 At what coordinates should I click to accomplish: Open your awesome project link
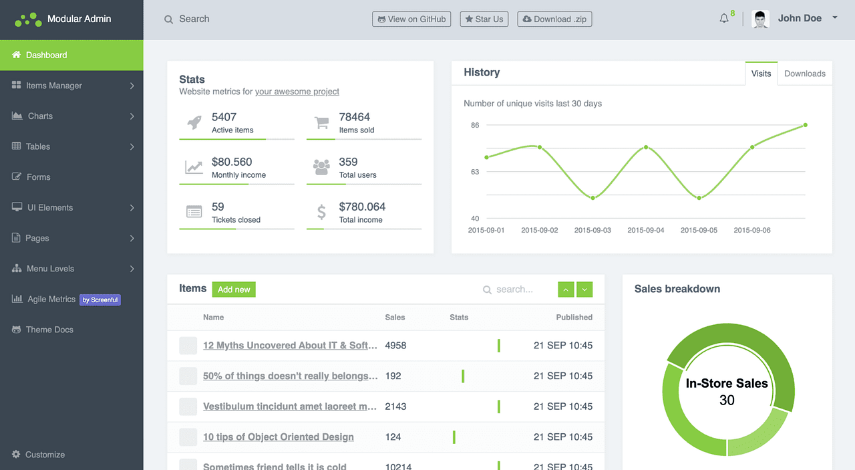[x=297, y=92]
